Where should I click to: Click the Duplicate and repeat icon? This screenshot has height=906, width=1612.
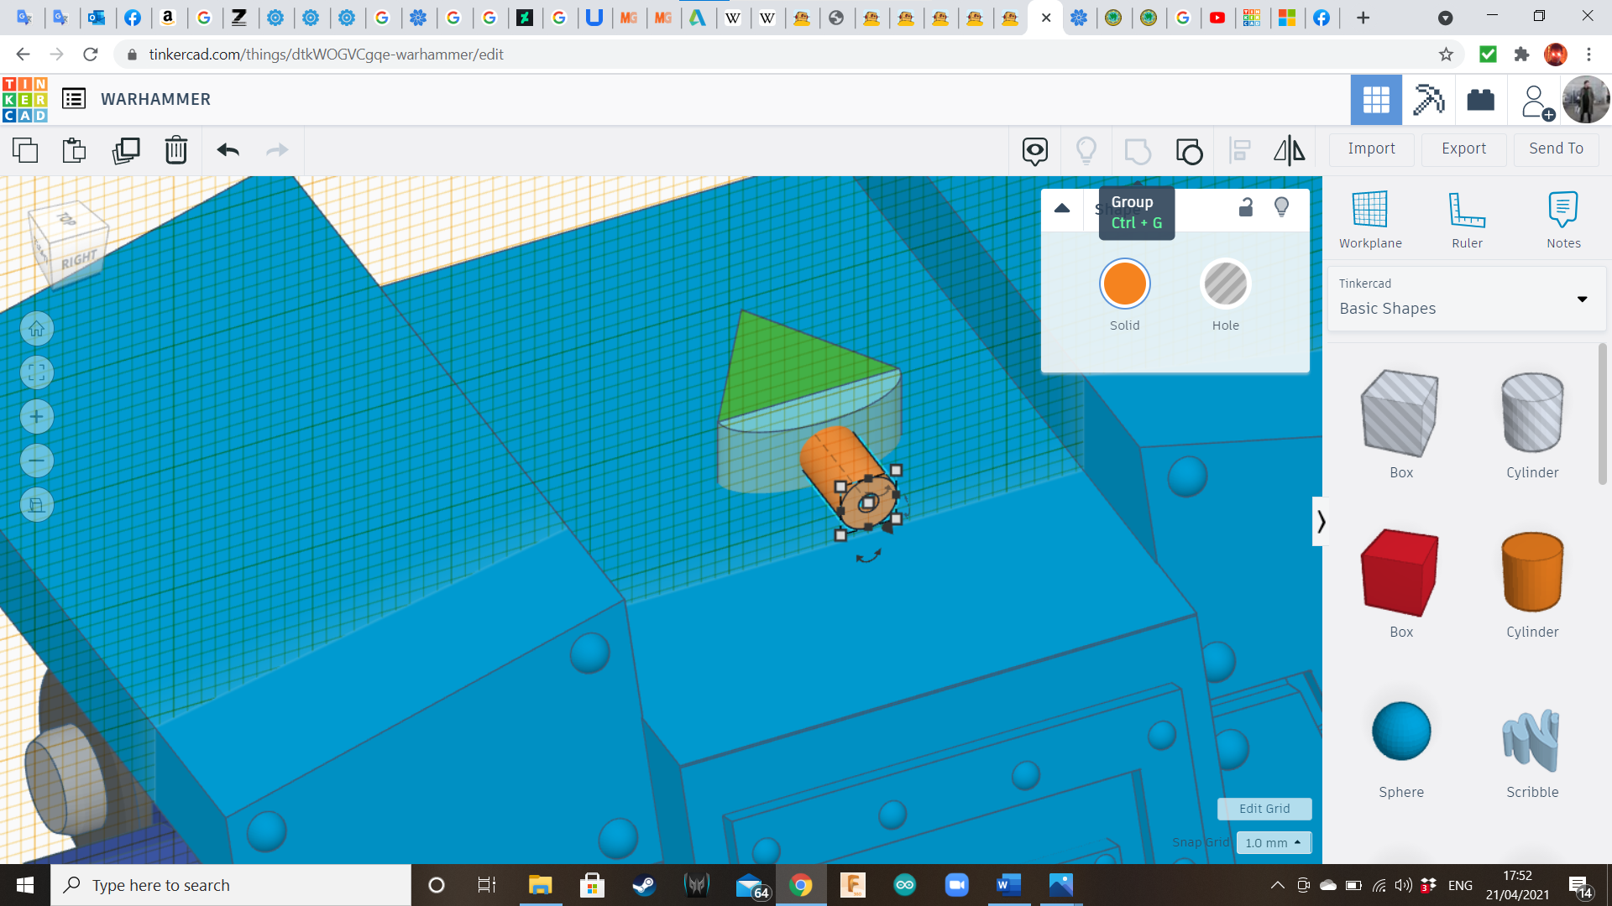click(126, 150)
